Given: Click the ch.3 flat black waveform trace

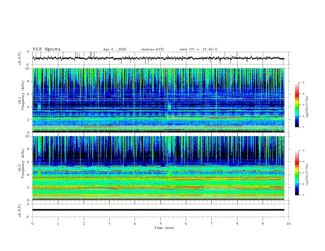Looking at the screenshot, I should 158,210.
